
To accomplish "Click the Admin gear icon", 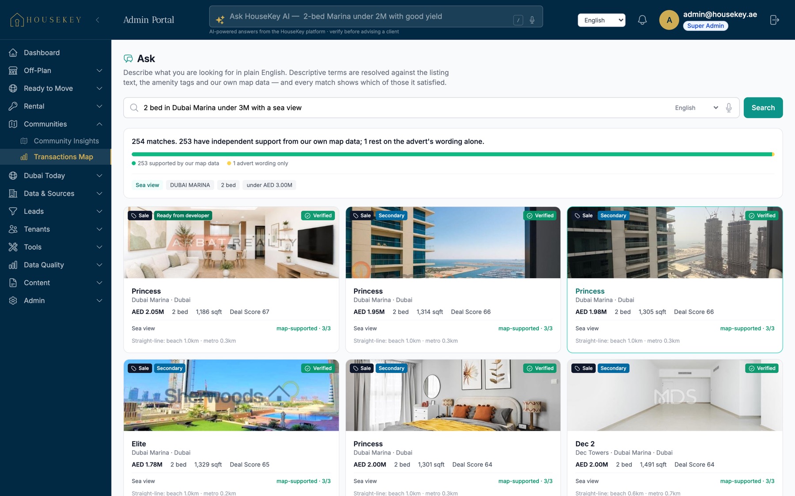I will [13, 300].
